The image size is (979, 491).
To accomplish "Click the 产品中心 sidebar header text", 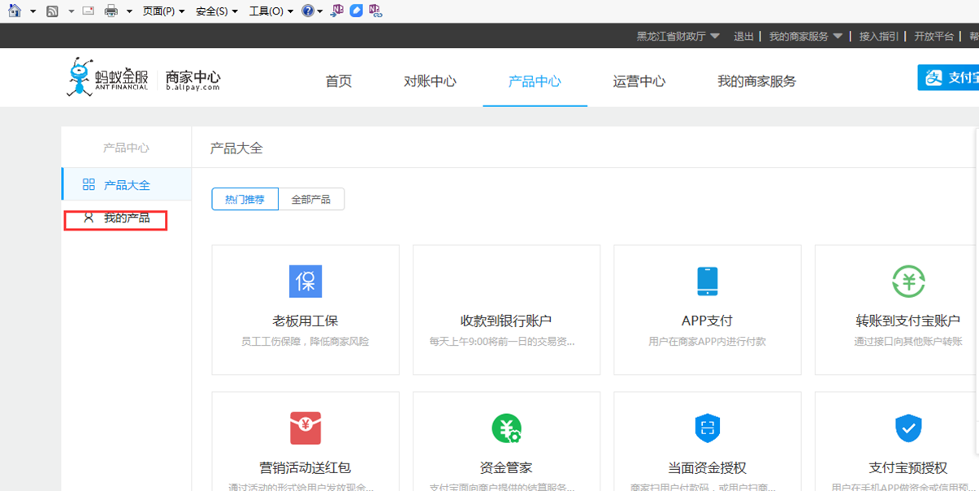I will tap(126, 148).
